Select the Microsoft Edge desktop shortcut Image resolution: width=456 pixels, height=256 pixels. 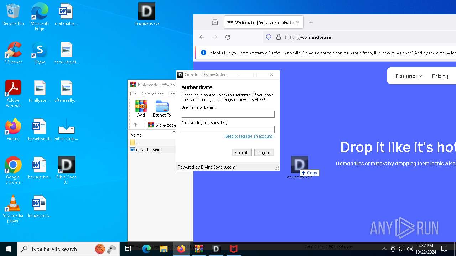pos(40,17)
